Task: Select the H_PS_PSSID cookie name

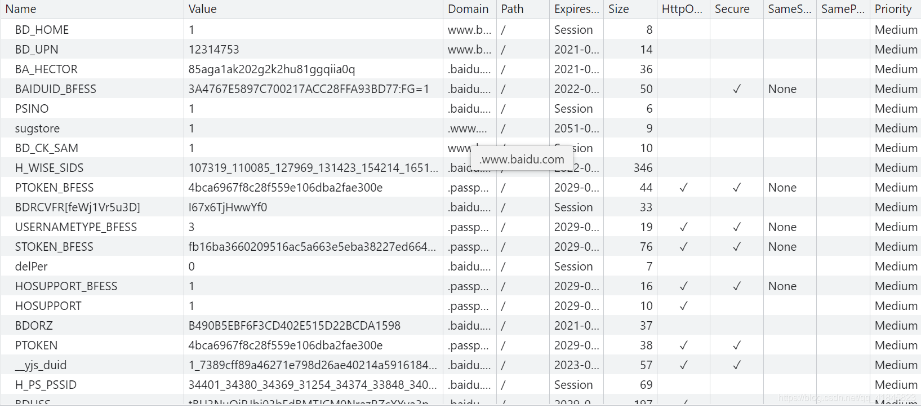Action: [x=46, y=385]
